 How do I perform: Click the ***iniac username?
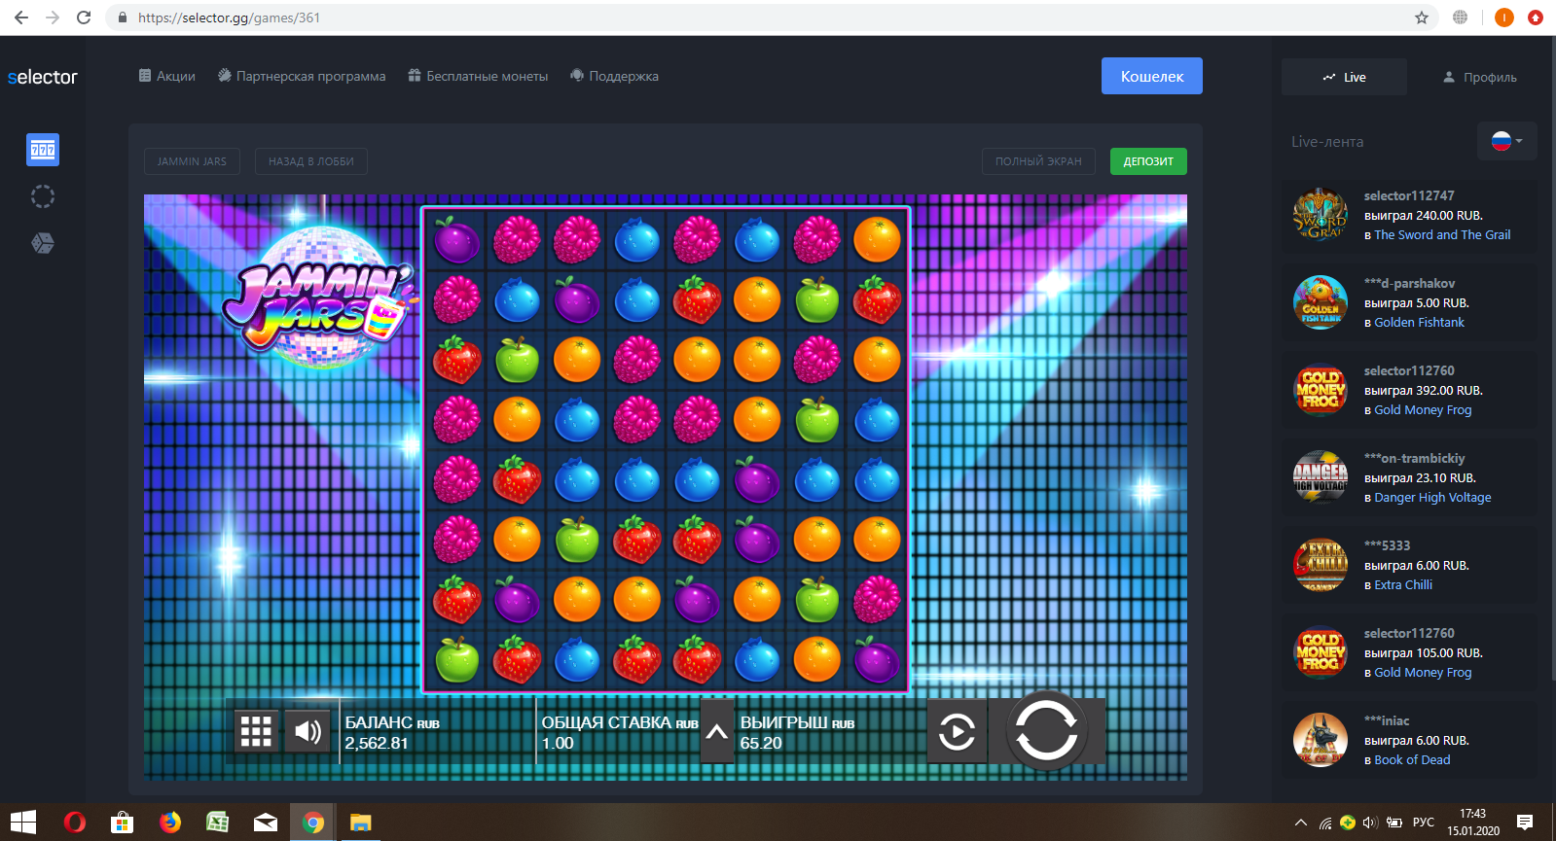tap(1387, 720)
